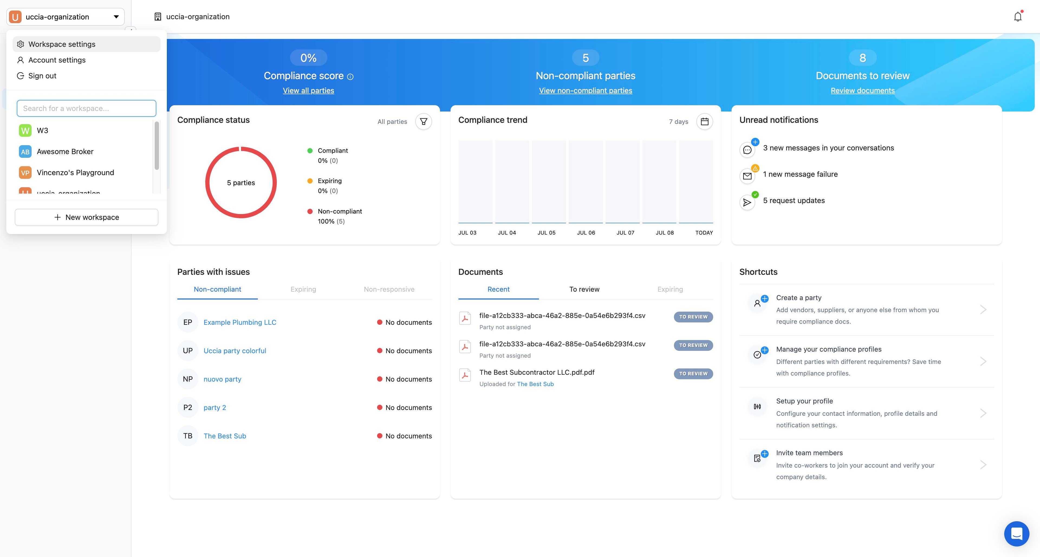
Task: Click the compliance status filter funnel icon
Action: (424, 122)
